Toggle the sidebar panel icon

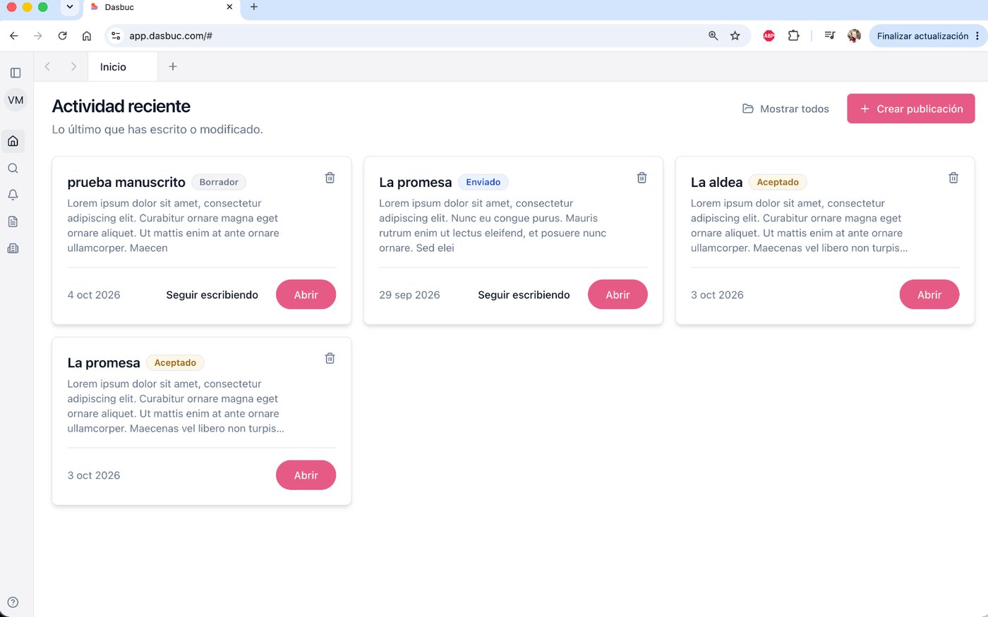tap(16, 73)
